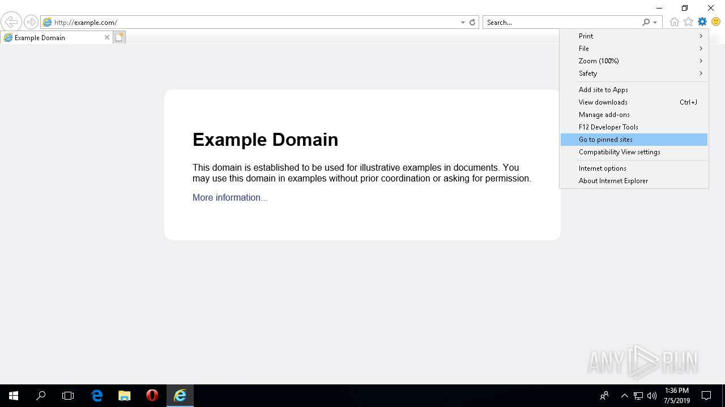Choose Manage add-ons
The image size is (725, 407).
(x=634, y=115)
